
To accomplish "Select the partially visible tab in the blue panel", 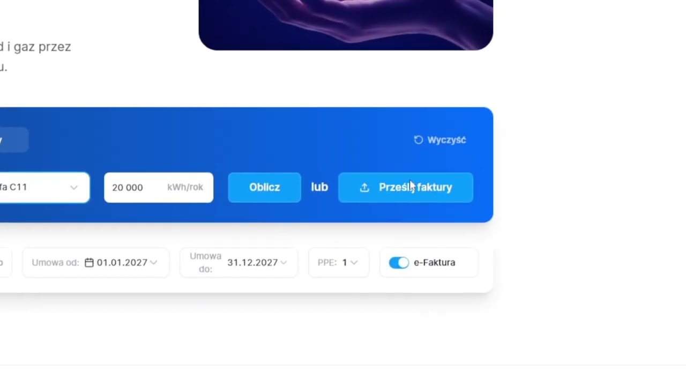I will (13, 140).
